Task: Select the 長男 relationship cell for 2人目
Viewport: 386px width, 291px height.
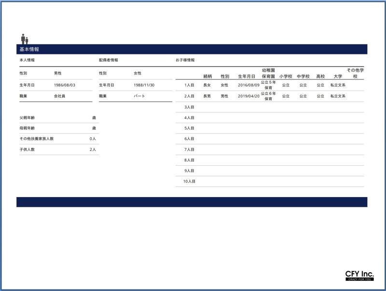Action: click(207, 96)
